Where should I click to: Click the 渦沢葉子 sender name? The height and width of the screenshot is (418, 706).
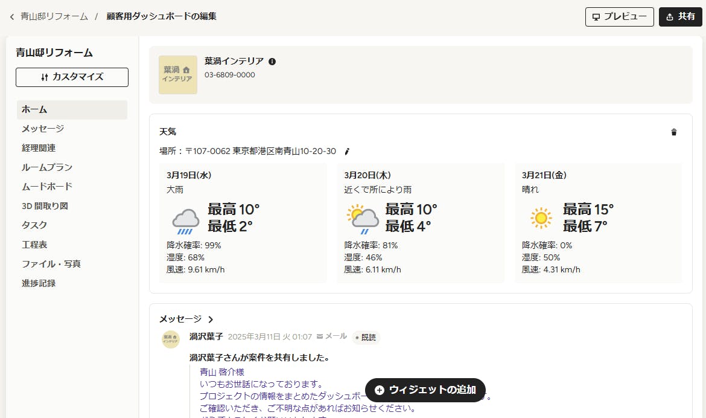(x=206, y=336)
